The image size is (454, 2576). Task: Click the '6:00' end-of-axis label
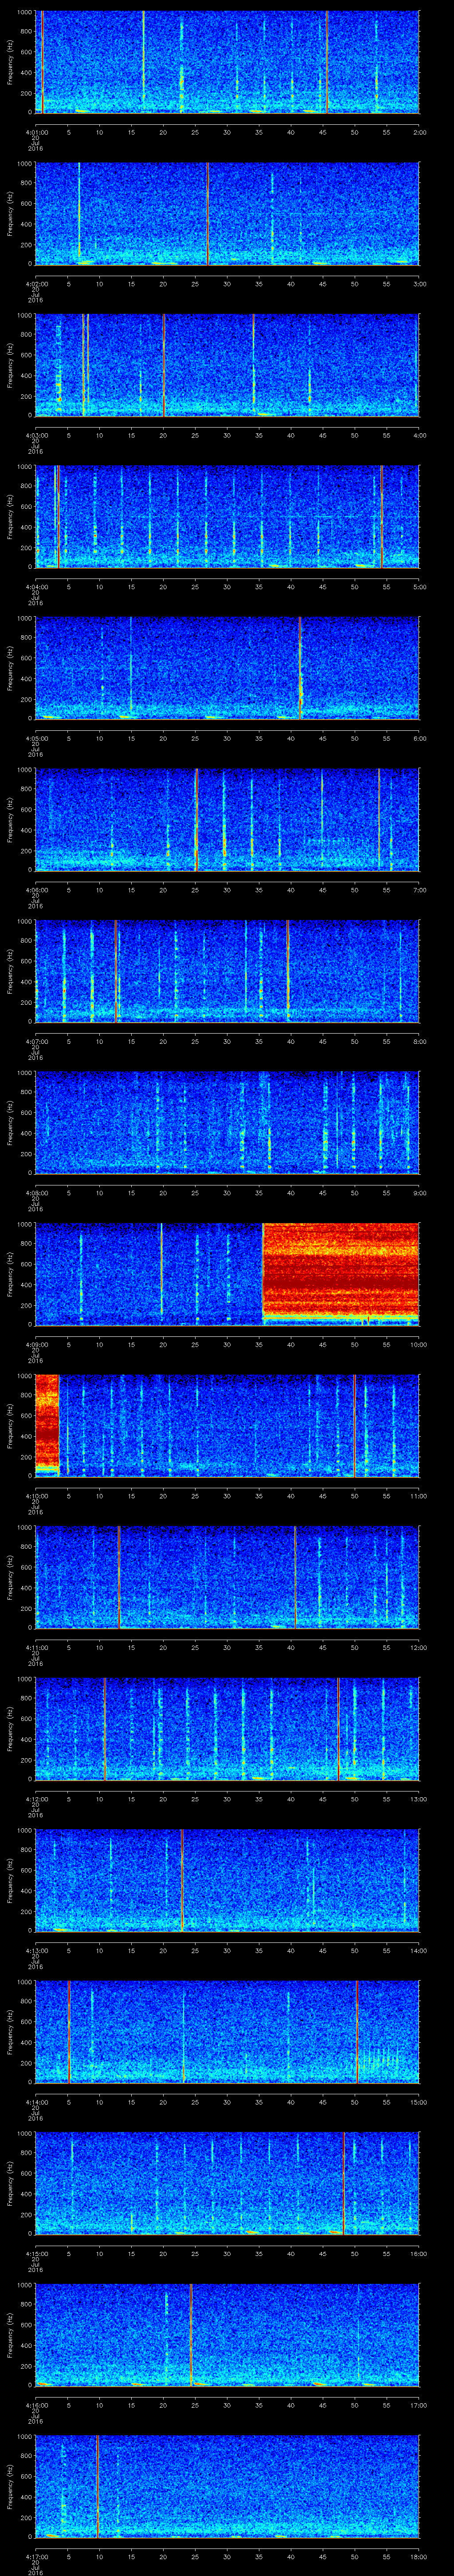[419, 738]
